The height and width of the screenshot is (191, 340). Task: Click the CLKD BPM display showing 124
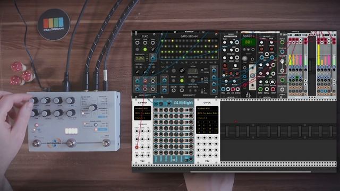tap(140, 58)
